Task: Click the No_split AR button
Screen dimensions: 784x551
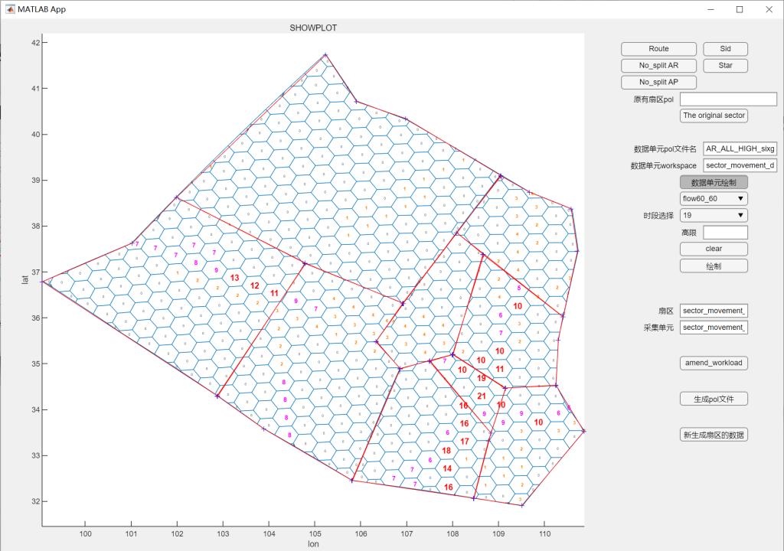Action: [x=658, y=66]
